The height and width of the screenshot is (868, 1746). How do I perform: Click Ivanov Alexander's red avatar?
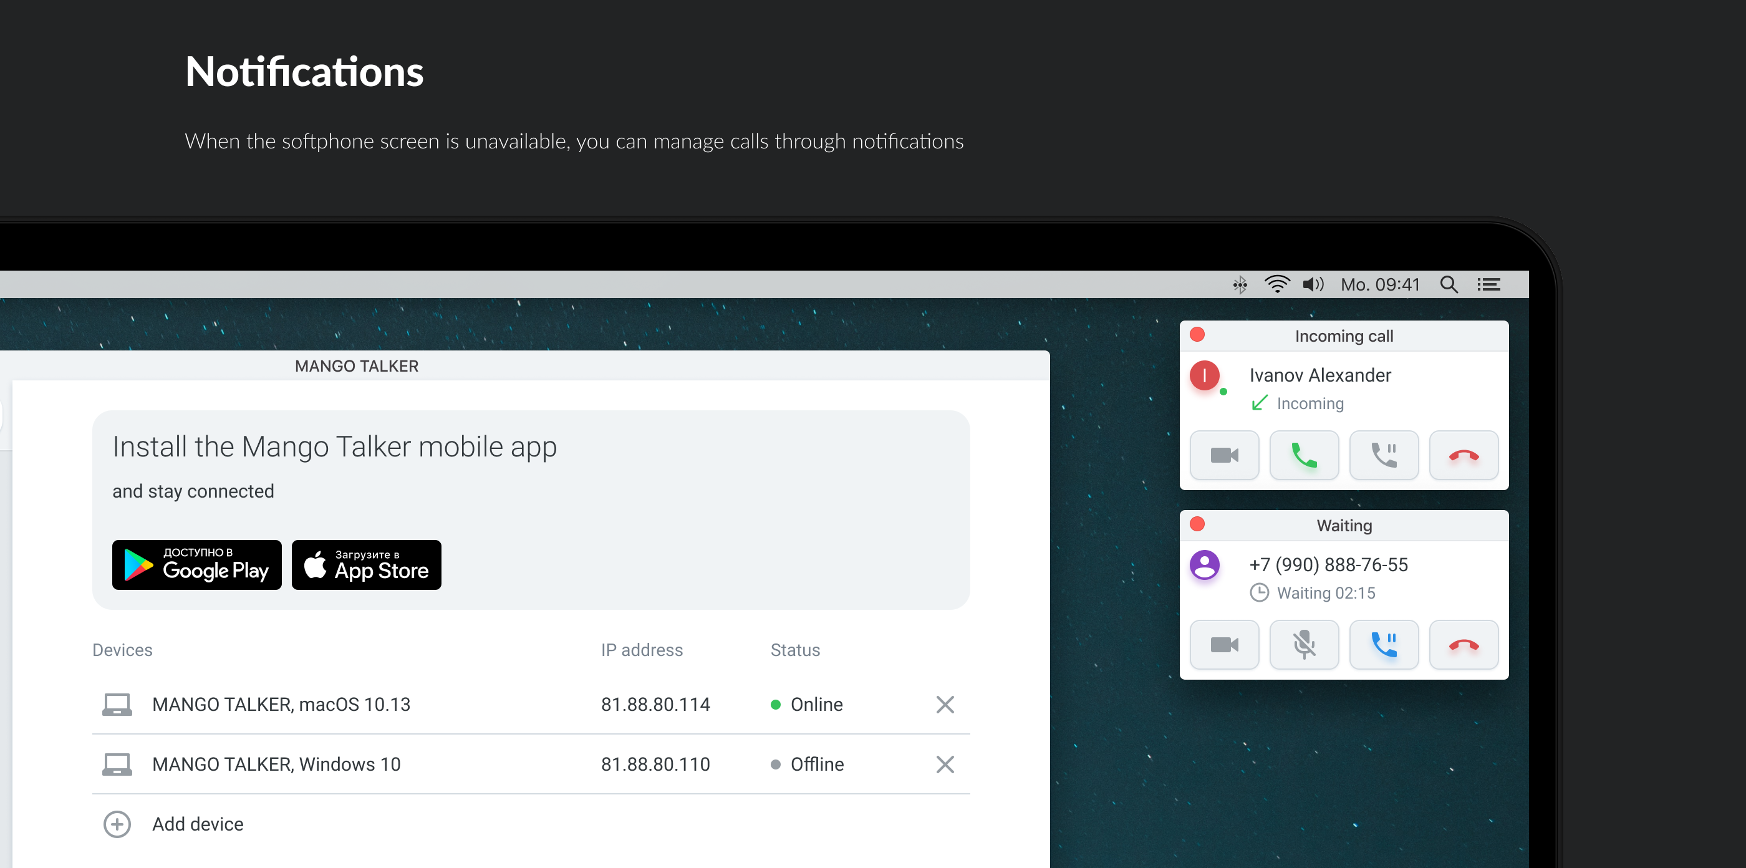pyautogui.click(x=1205, y=376)
